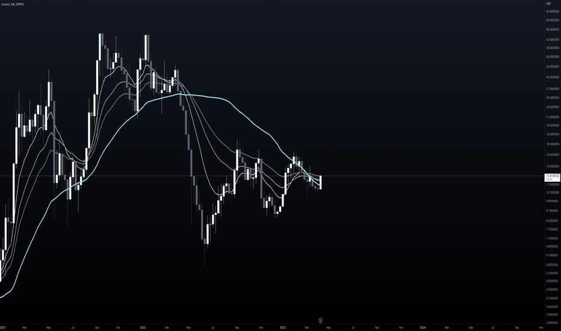
Task: Click the 54.0000000 price axis label
Action: 553,11
